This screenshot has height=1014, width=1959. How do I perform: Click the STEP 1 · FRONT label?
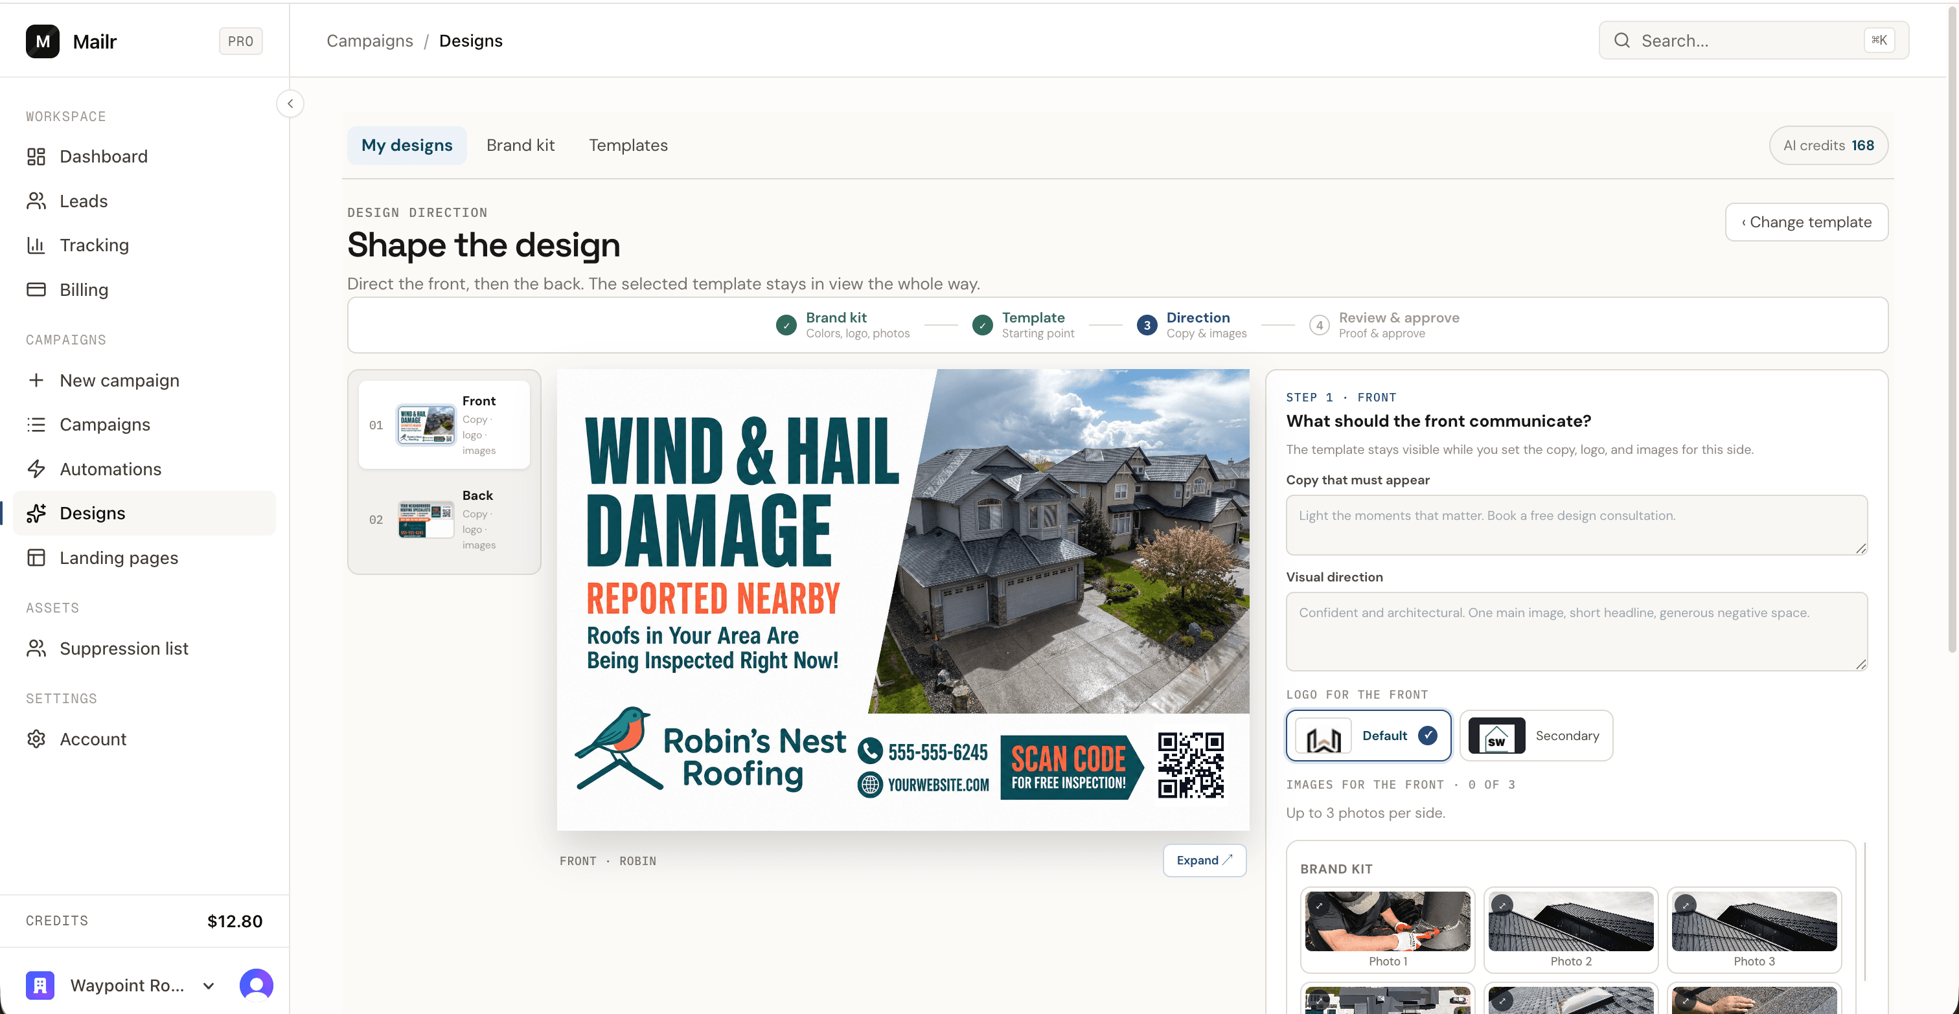coord(1341,397)
